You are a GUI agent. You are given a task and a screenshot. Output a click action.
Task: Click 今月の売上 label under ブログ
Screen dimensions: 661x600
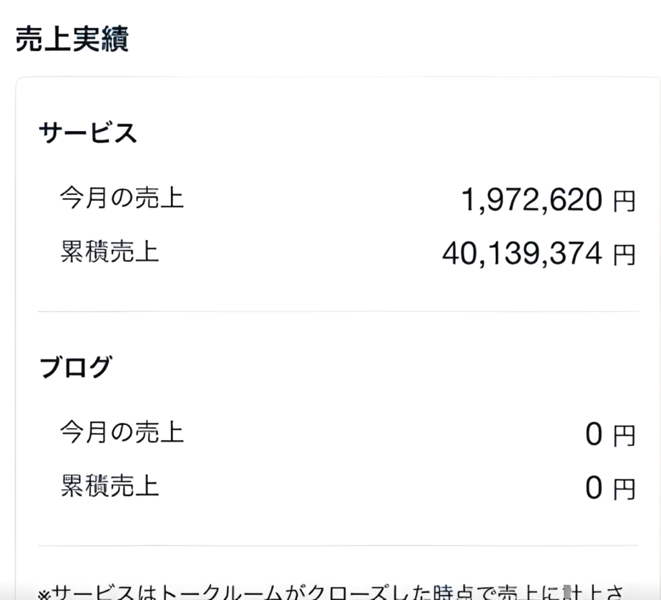click(122, 432)
